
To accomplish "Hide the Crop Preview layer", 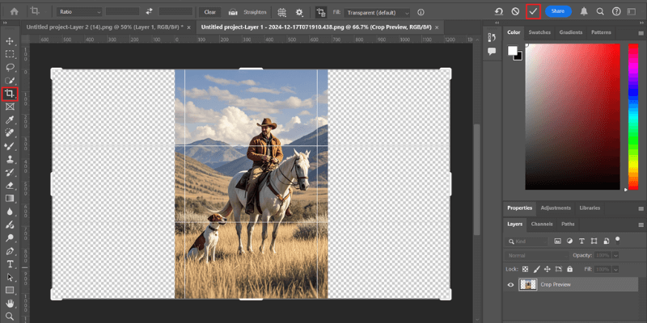I will click(510, 284).
